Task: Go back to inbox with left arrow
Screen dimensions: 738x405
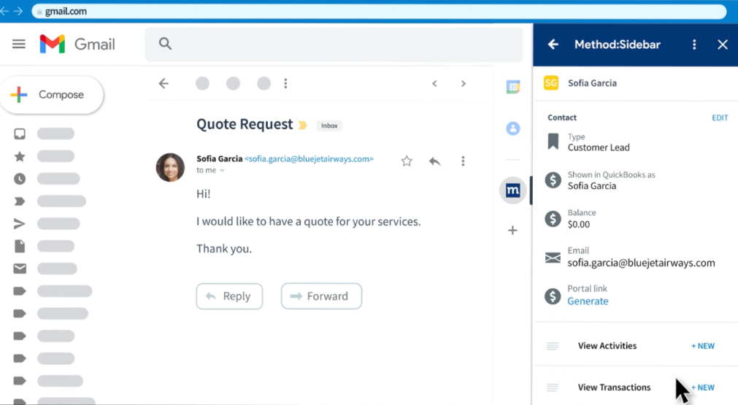Action: (x=164, y=84)
